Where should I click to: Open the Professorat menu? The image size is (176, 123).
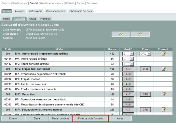pyautogui.click(x=20, y=3)
